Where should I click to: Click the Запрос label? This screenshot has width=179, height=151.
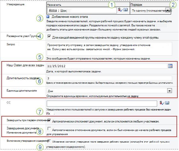click(11, 44)
